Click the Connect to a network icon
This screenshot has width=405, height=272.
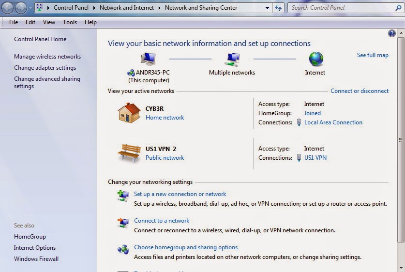coord(123,223)
